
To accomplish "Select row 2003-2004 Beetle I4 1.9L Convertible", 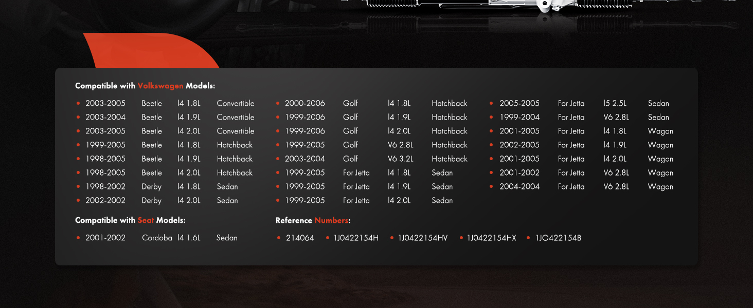I will 165,117.
